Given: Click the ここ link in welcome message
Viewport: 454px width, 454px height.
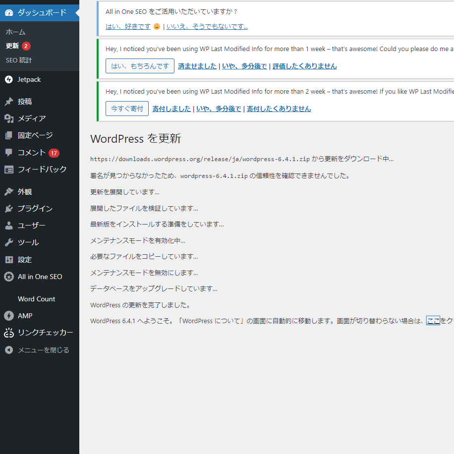Looking at the screenshot, I should (433, 321).
